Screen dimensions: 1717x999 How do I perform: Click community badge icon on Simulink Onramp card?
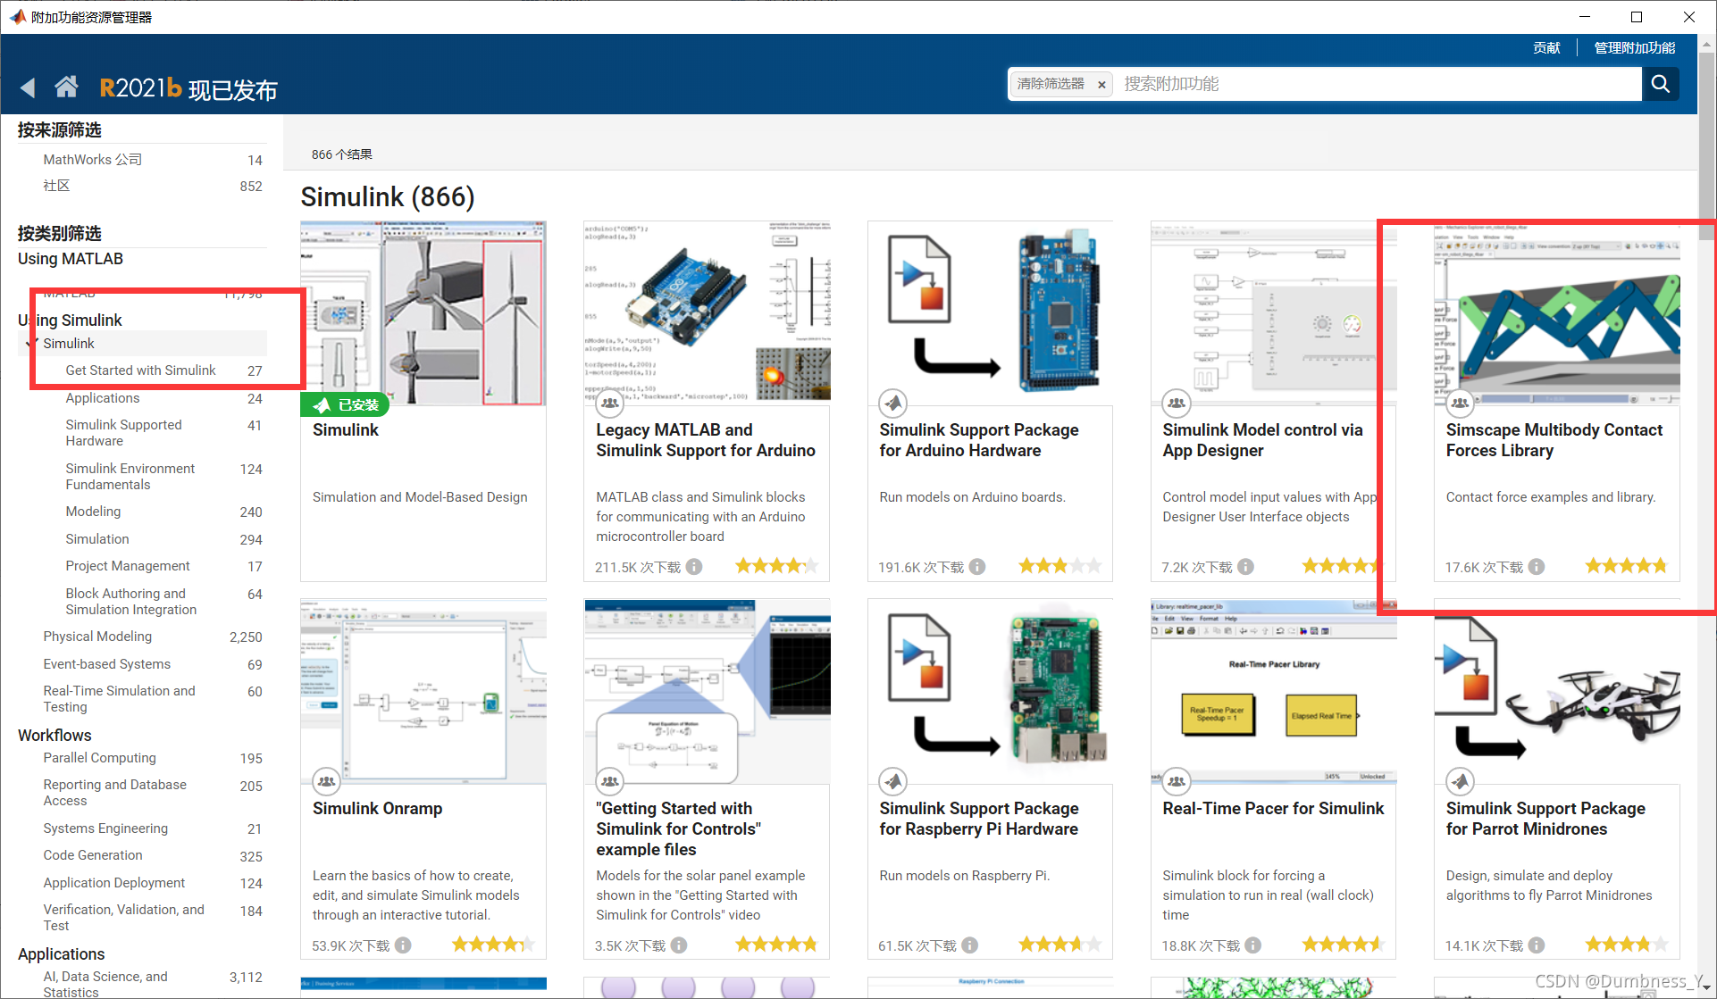pos(326,781)
